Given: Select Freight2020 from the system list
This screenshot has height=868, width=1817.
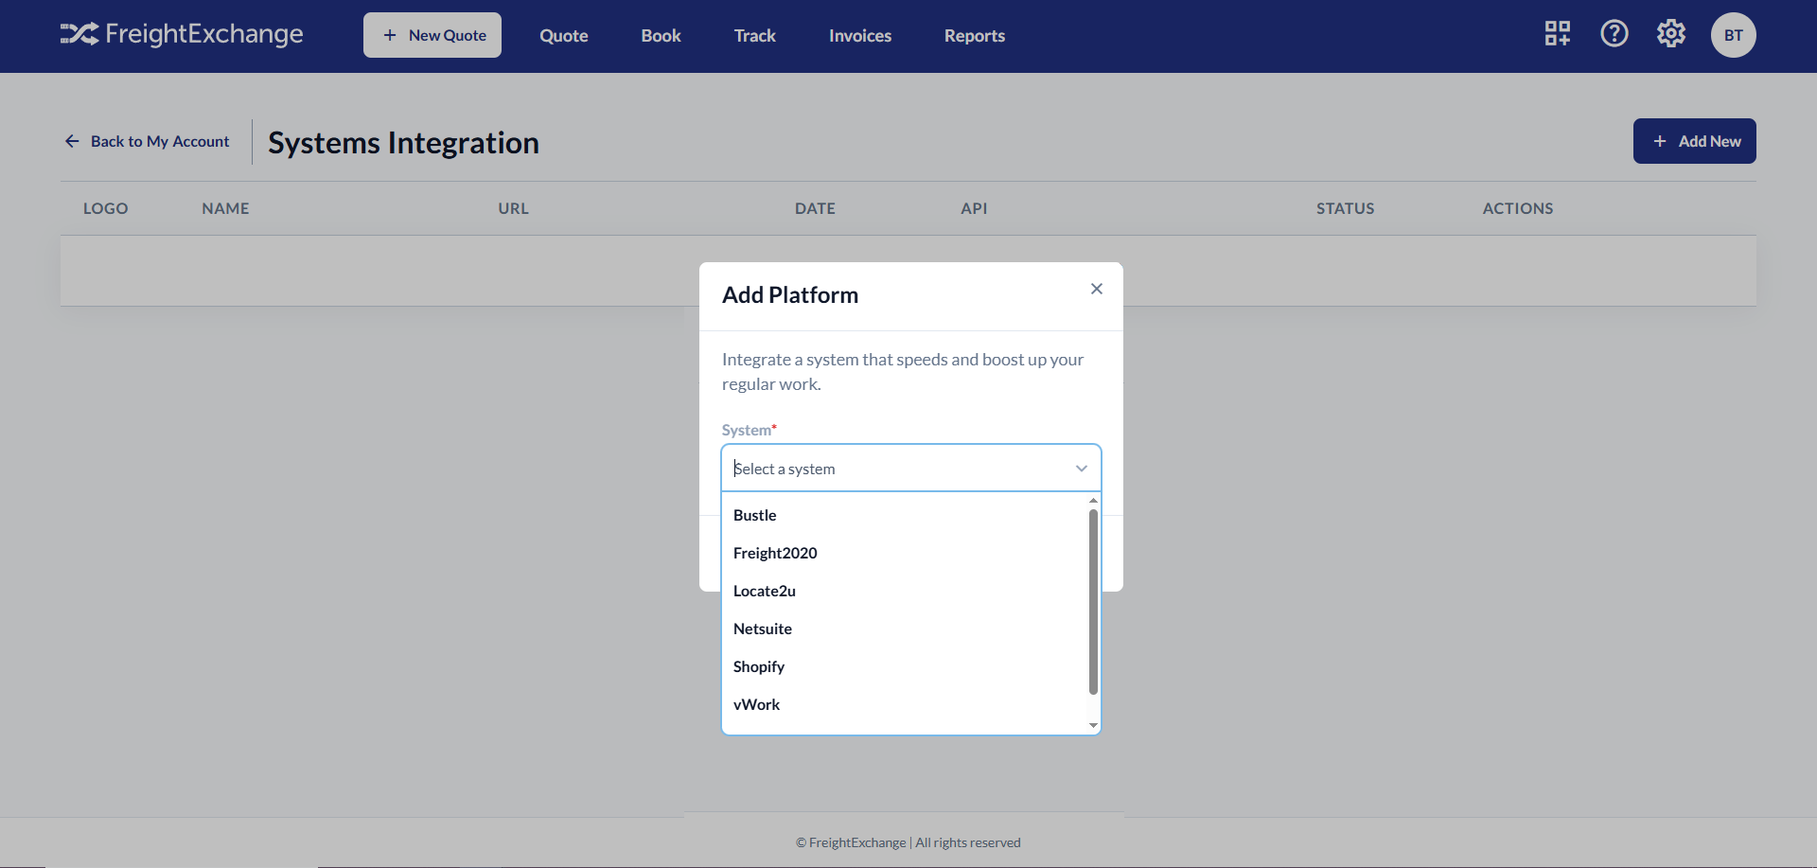Looking at the screenshot, I should tap(906, 553).
